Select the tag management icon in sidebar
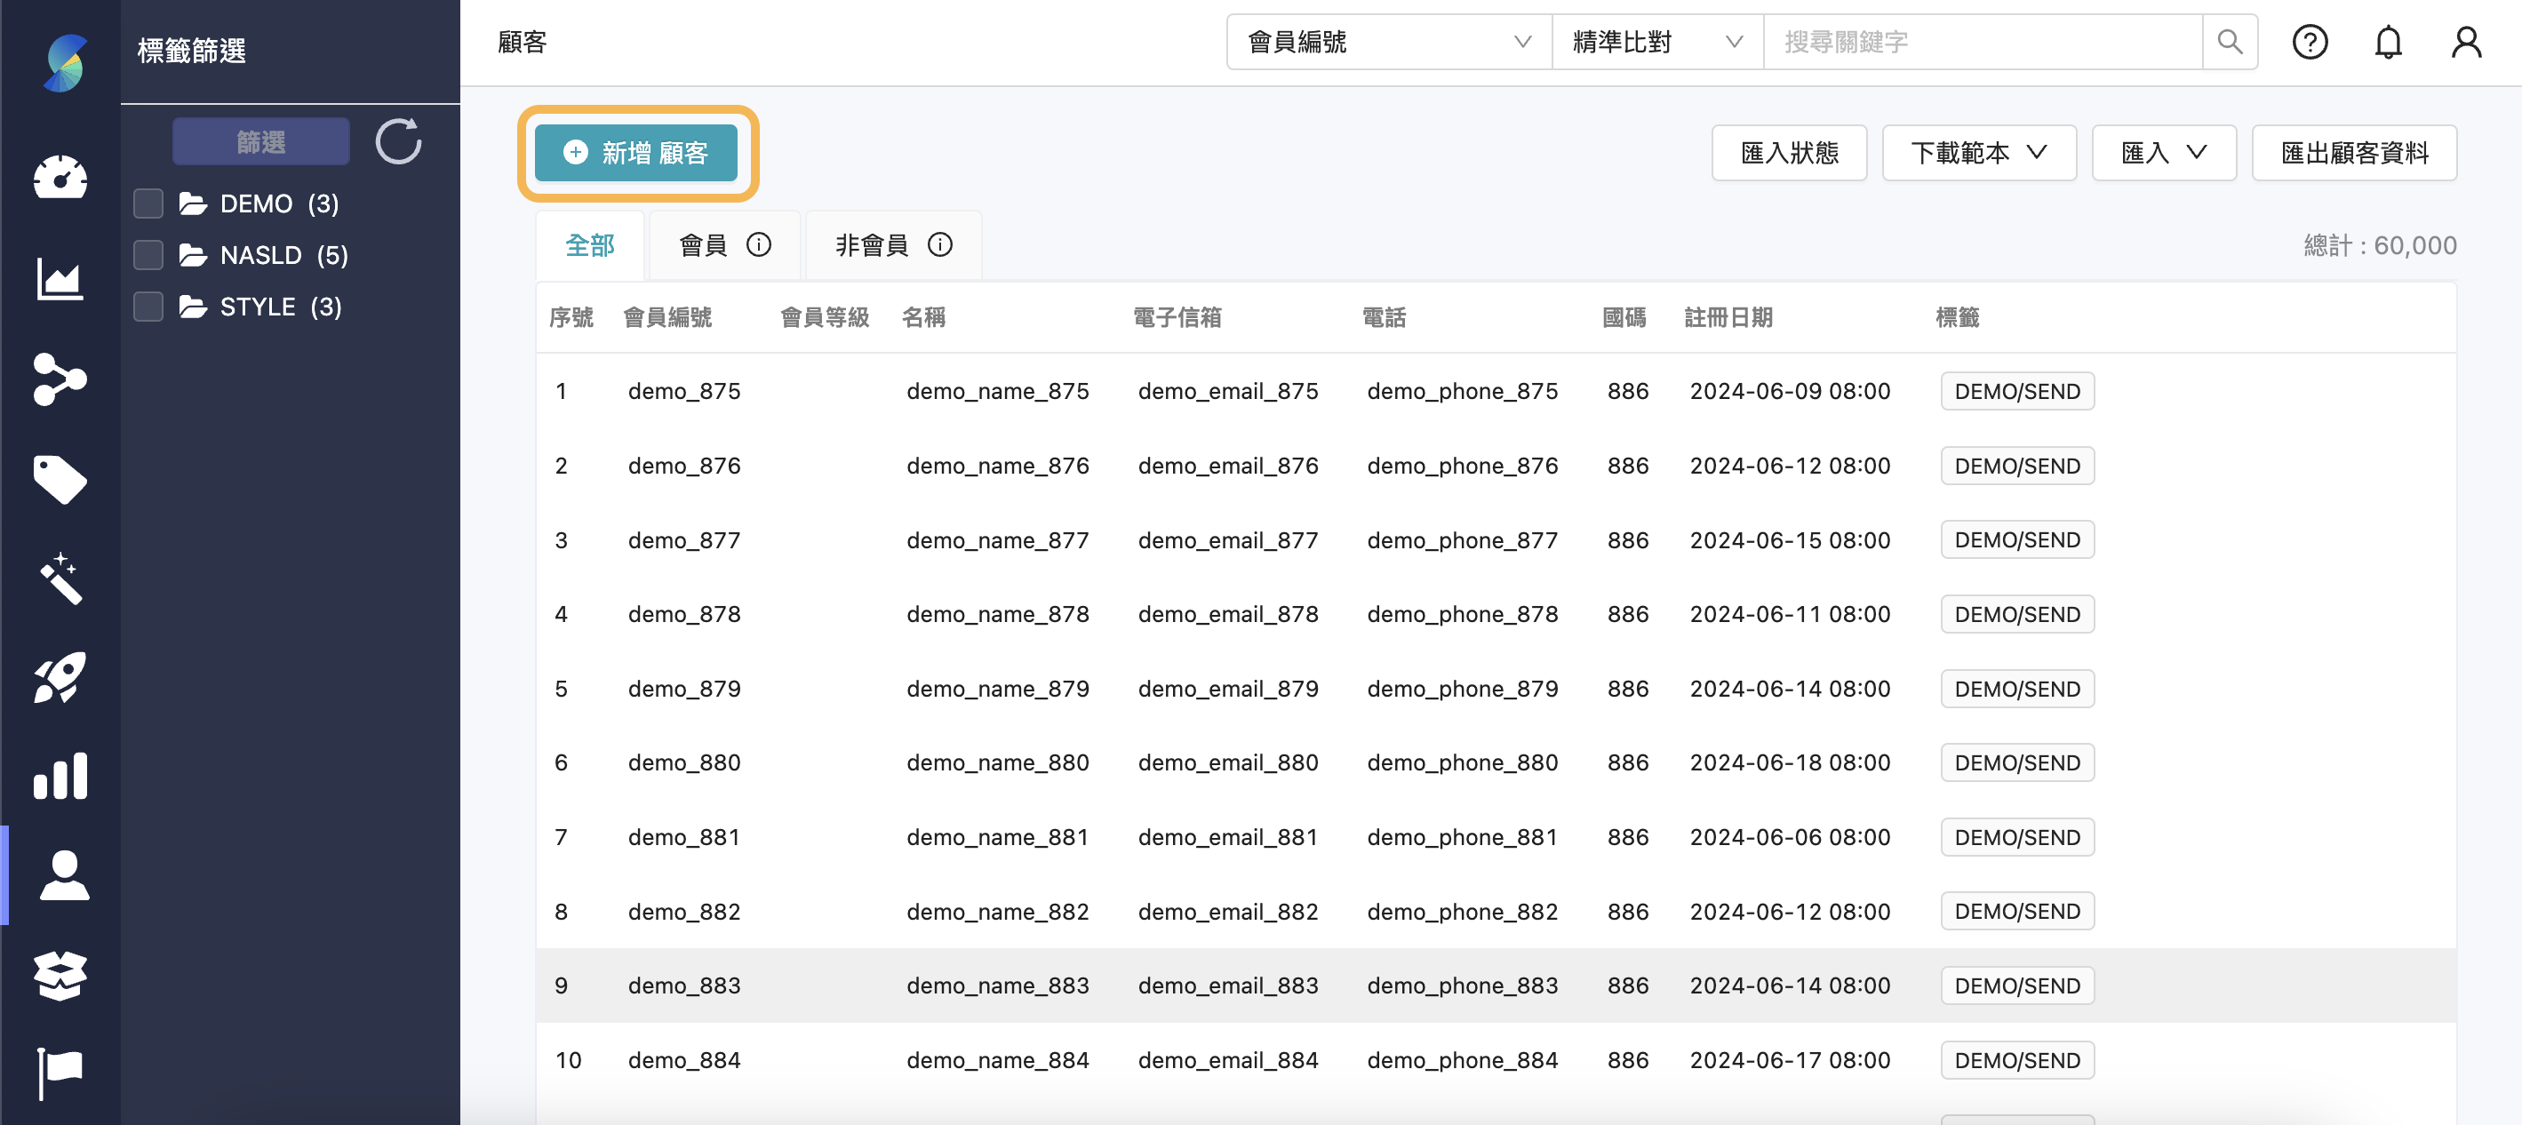 click(x=60, y=480)
